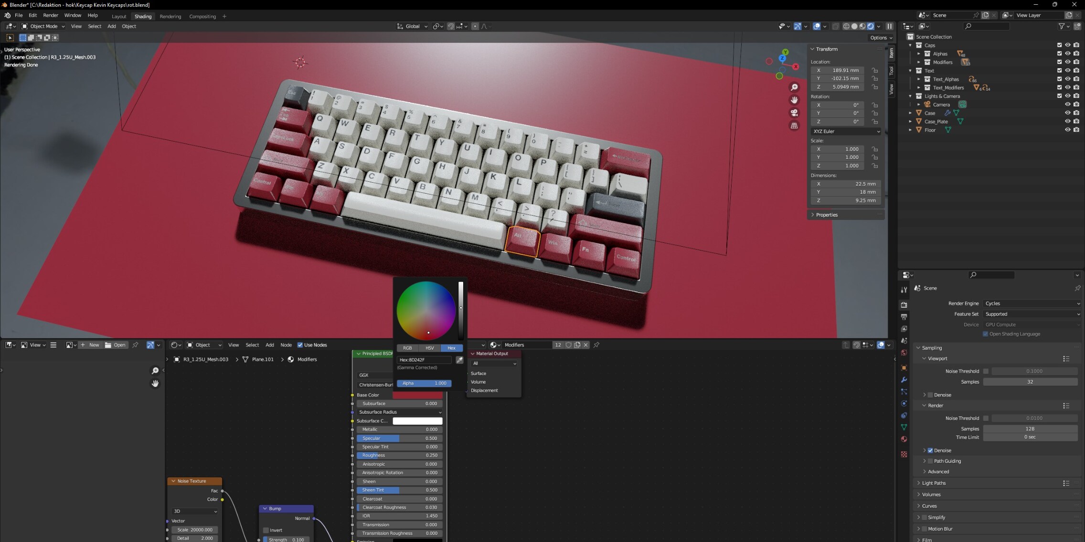Screen dimensions: 1085x542
Task: Click the pan view hand icon
Action: pyautogui.click(x=794, y=100)
